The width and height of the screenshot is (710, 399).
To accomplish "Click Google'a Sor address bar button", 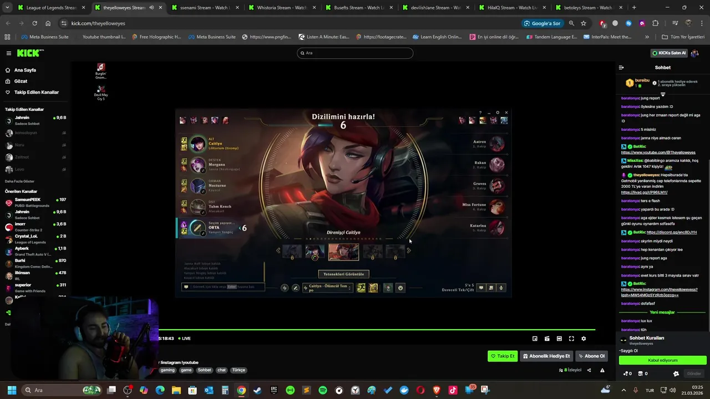I will point(542,23).
